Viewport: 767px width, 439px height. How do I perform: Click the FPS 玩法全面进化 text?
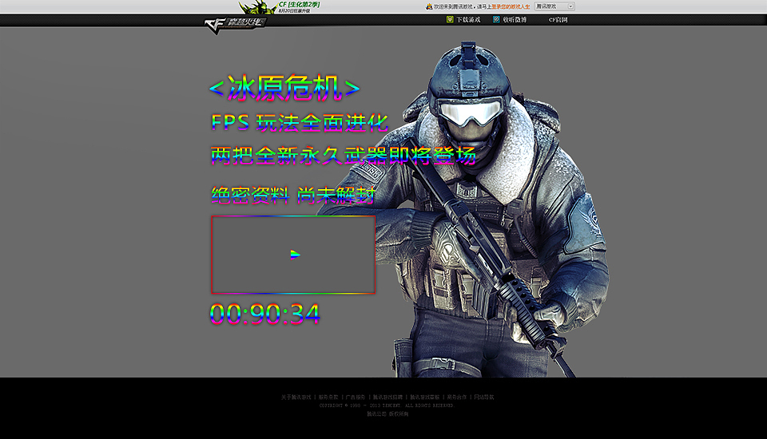tap(300, 123)
